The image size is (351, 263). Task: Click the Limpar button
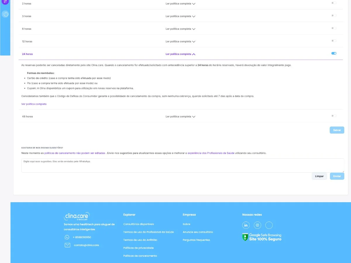click(x=319, y=176)
